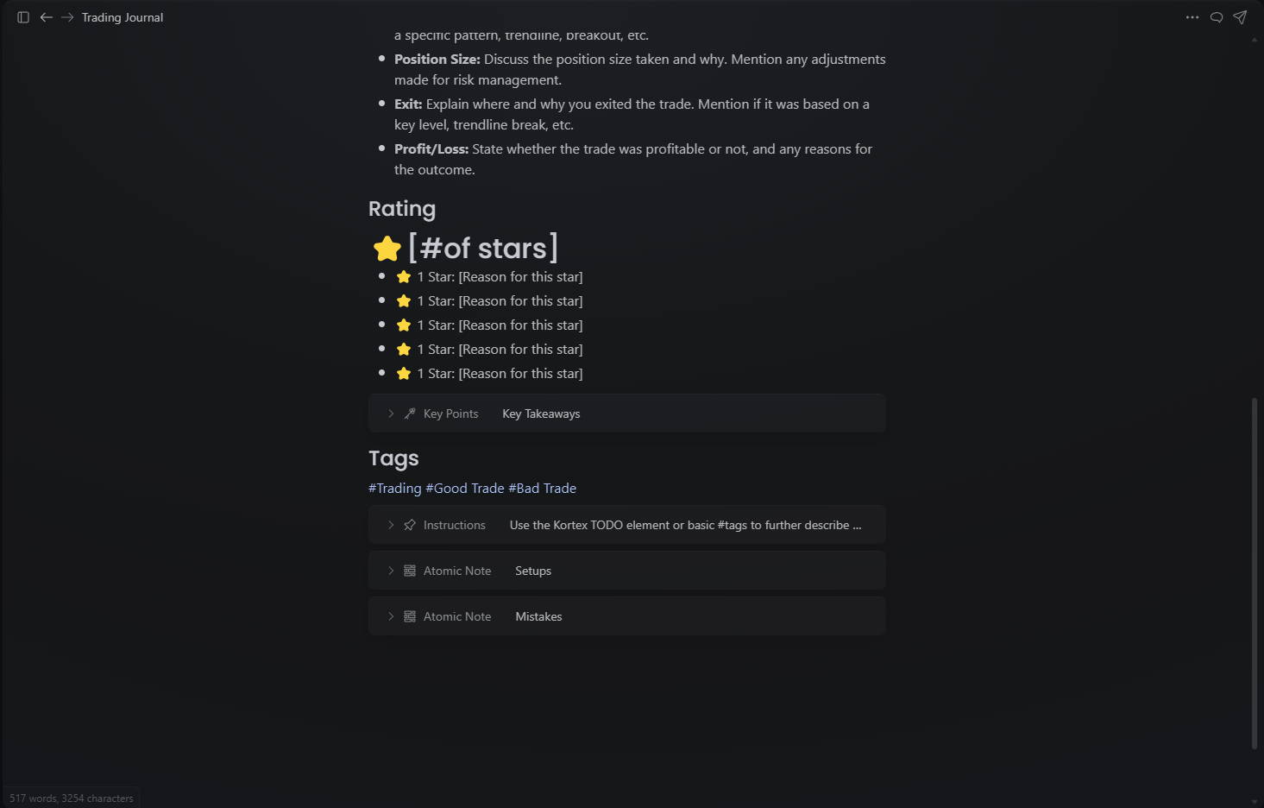Click the vertical scrollbar thumb
1264x808 pixels.
point(1255,573)
